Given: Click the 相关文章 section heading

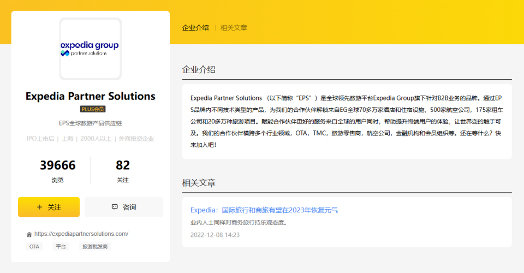Looking at the screenshot, I should (x=199, y=183).
